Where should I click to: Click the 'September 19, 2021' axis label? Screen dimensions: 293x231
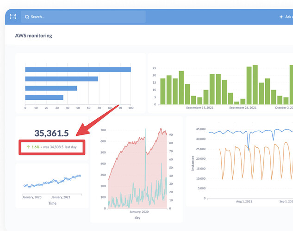[199, 108]
